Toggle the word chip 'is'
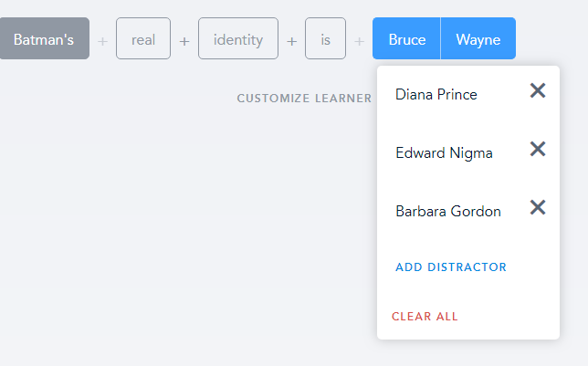This screenshot has width=588, height=366. coord(325,39)
